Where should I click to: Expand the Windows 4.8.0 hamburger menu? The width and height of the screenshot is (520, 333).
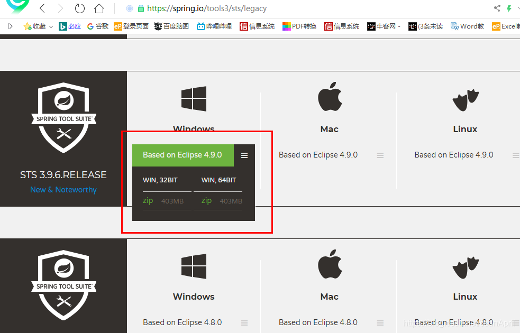click(x=244, y=323)
